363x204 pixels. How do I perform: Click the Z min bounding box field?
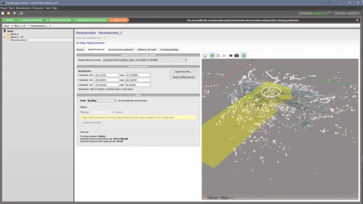pos(106,85)
